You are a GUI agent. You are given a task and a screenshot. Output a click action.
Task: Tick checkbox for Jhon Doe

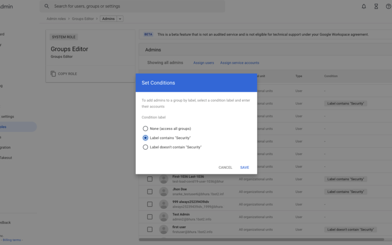click(x=150, y=192)
